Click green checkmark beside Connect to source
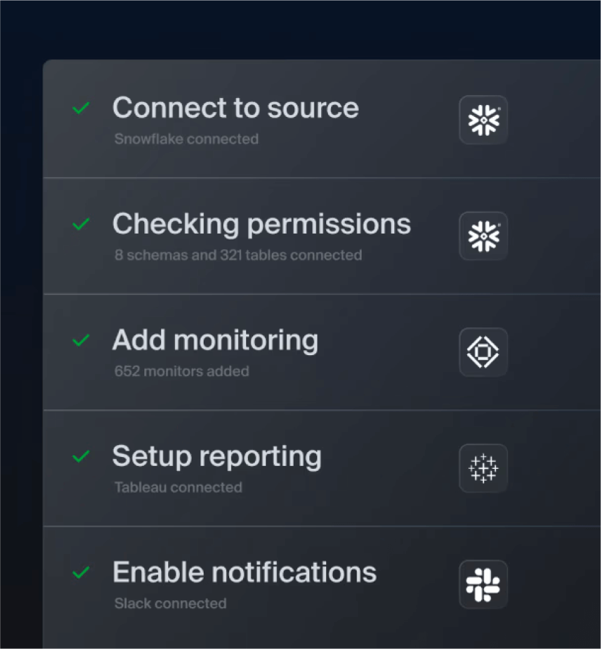 click(x=81, y=108)
